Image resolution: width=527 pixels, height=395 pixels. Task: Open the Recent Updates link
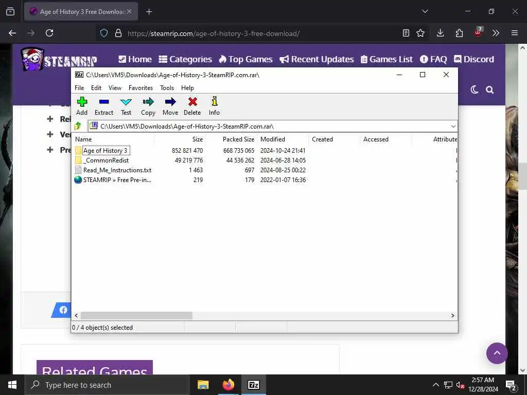click(317, 59)
